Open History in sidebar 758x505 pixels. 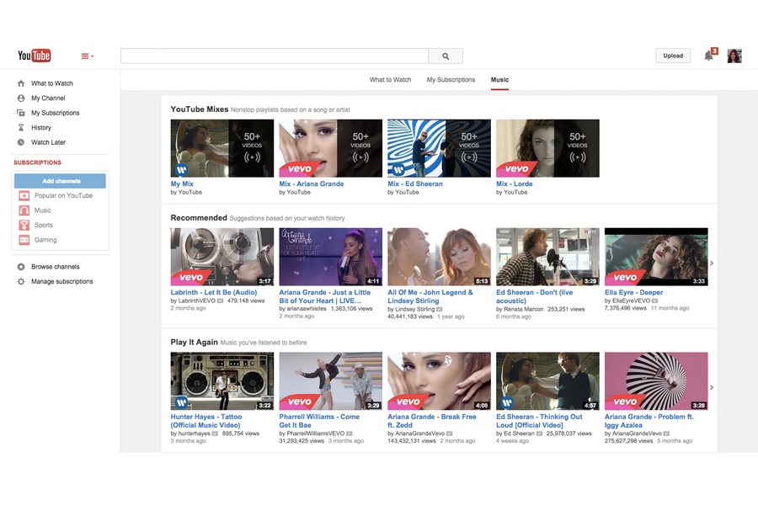(41, 128)
